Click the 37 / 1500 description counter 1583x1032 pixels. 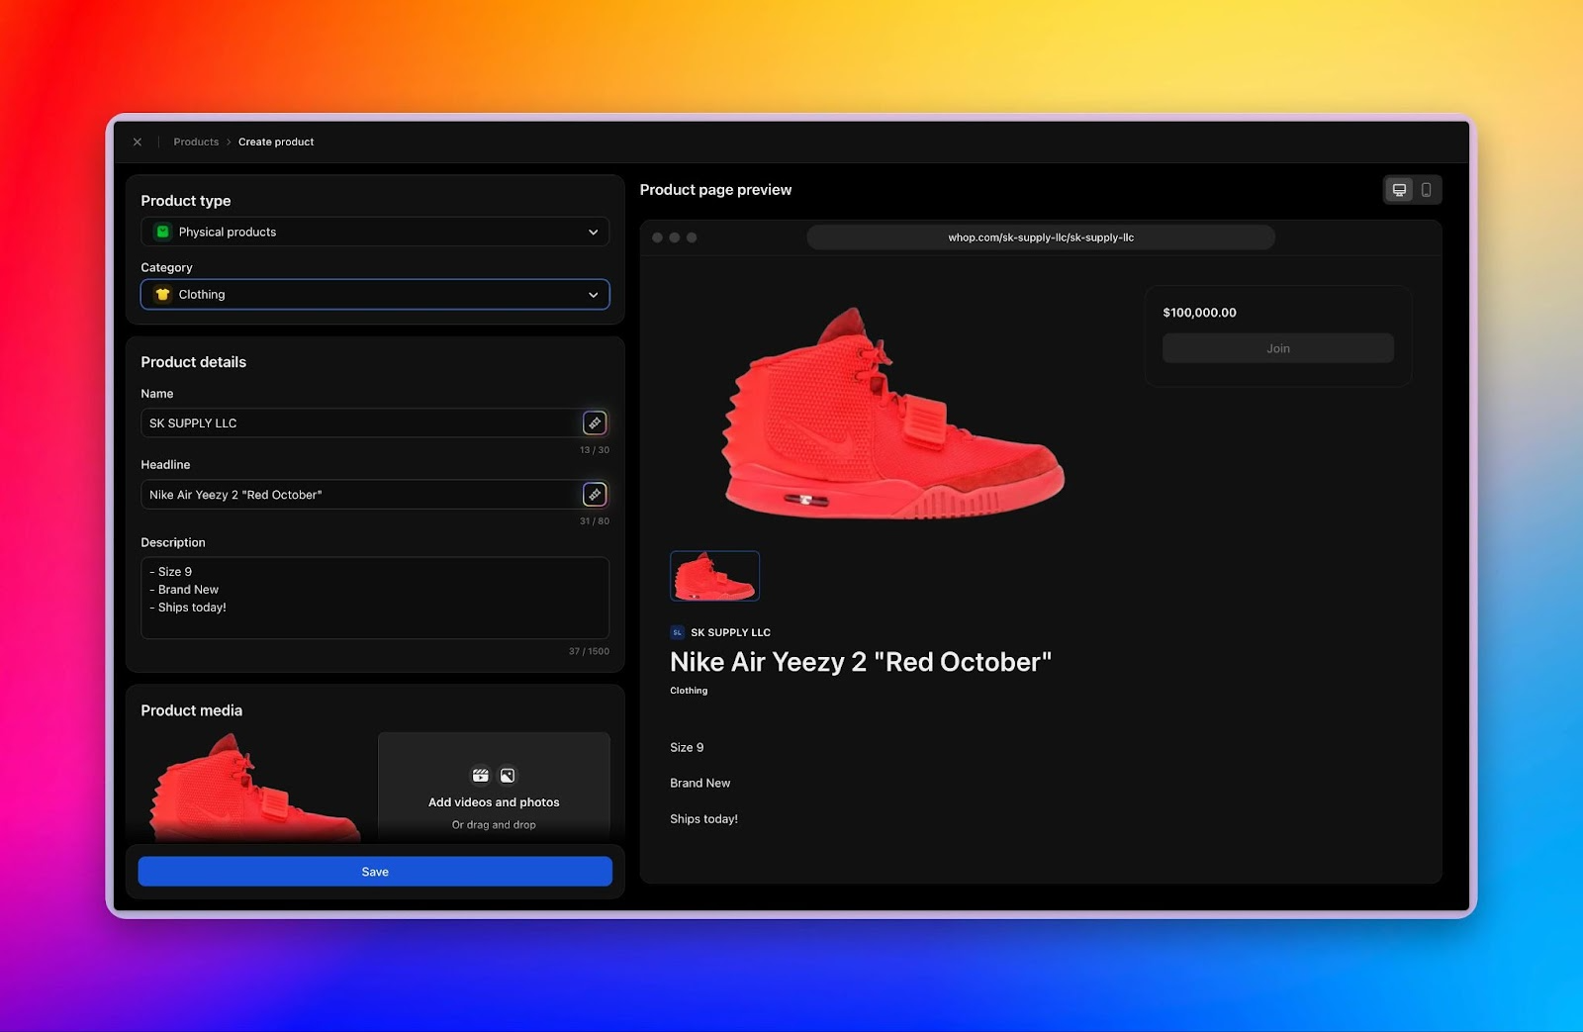tap(589, 651)
